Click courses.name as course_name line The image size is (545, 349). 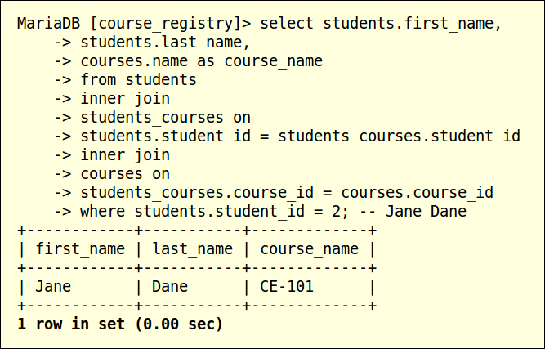(202, 61)
